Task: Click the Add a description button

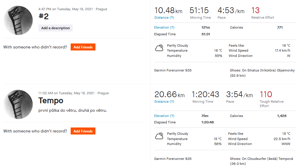Action: click(x=55, y=28)
